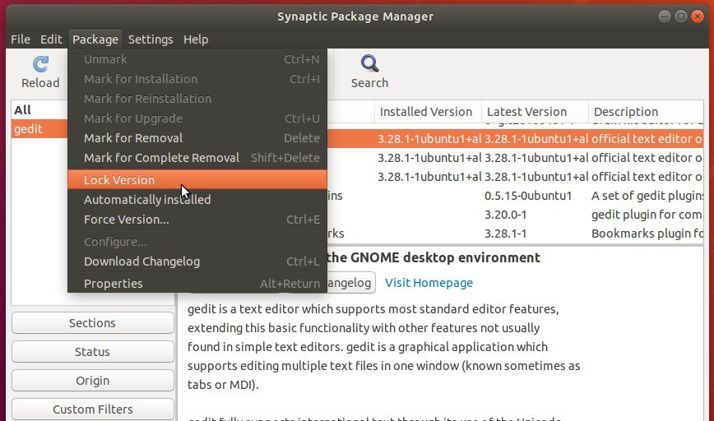Close the Synaptic Package Manager window
The image size is (714, 421).
pos(698,16)
